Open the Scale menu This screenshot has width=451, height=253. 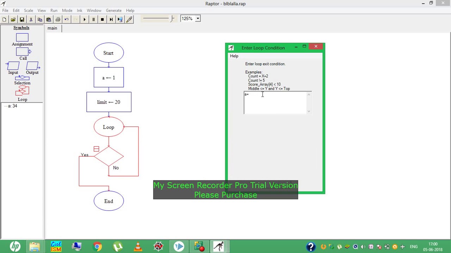[29, 11]
